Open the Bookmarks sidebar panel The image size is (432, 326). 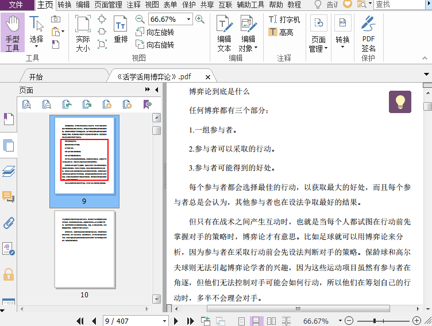(9, 119)
